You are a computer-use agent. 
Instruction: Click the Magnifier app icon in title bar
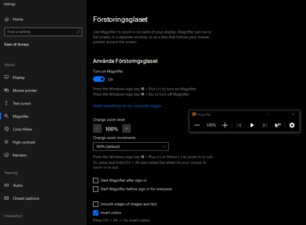click(x=194, y=115)
